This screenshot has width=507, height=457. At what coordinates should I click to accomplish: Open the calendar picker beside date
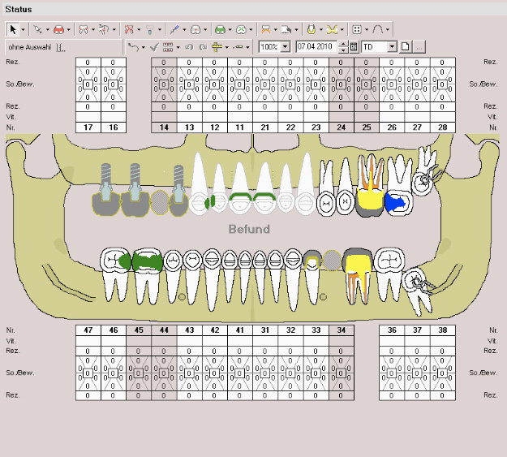pyautogui.click(x=354, y=47)
